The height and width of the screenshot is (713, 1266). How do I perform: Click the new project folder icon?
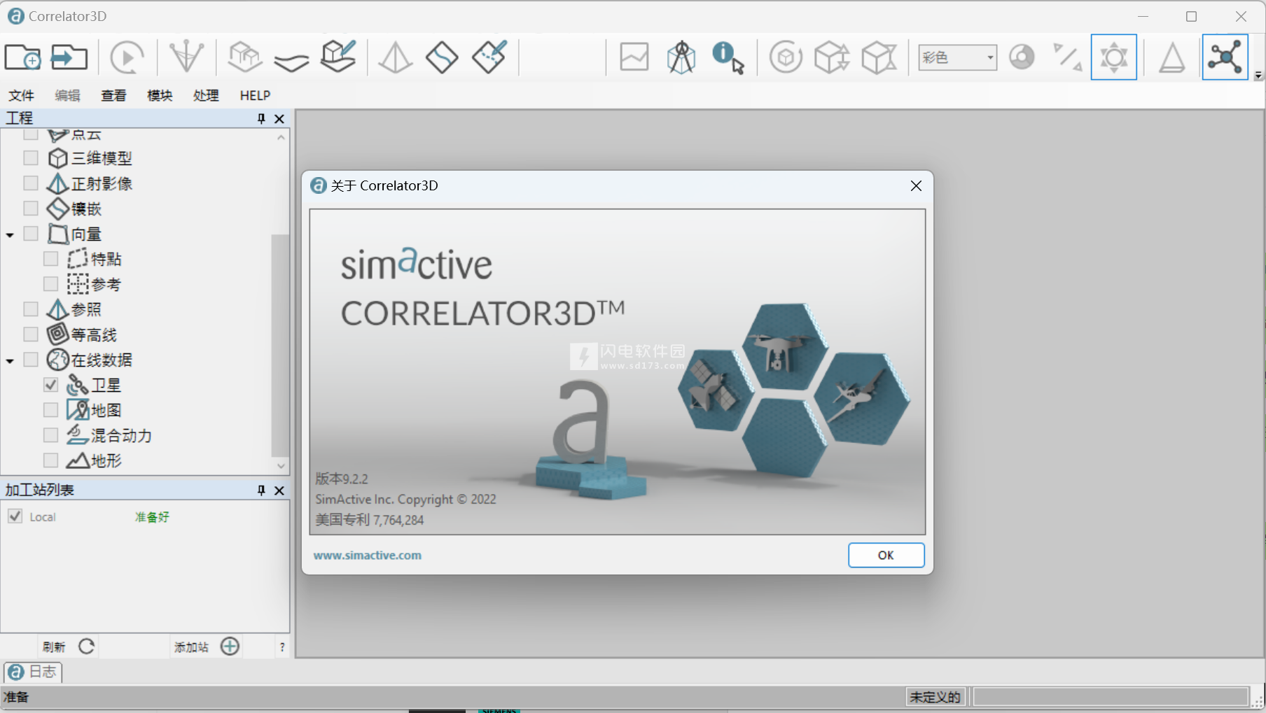point(22,57)
